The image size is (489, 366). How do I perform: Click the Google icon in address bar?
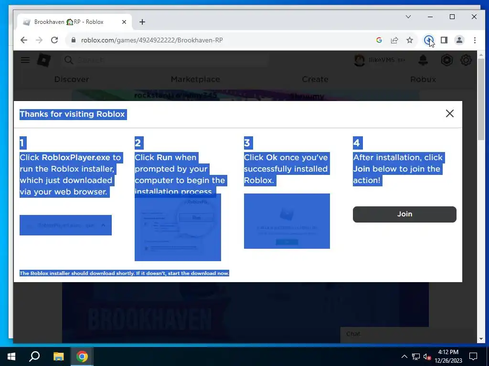point(379,40)
